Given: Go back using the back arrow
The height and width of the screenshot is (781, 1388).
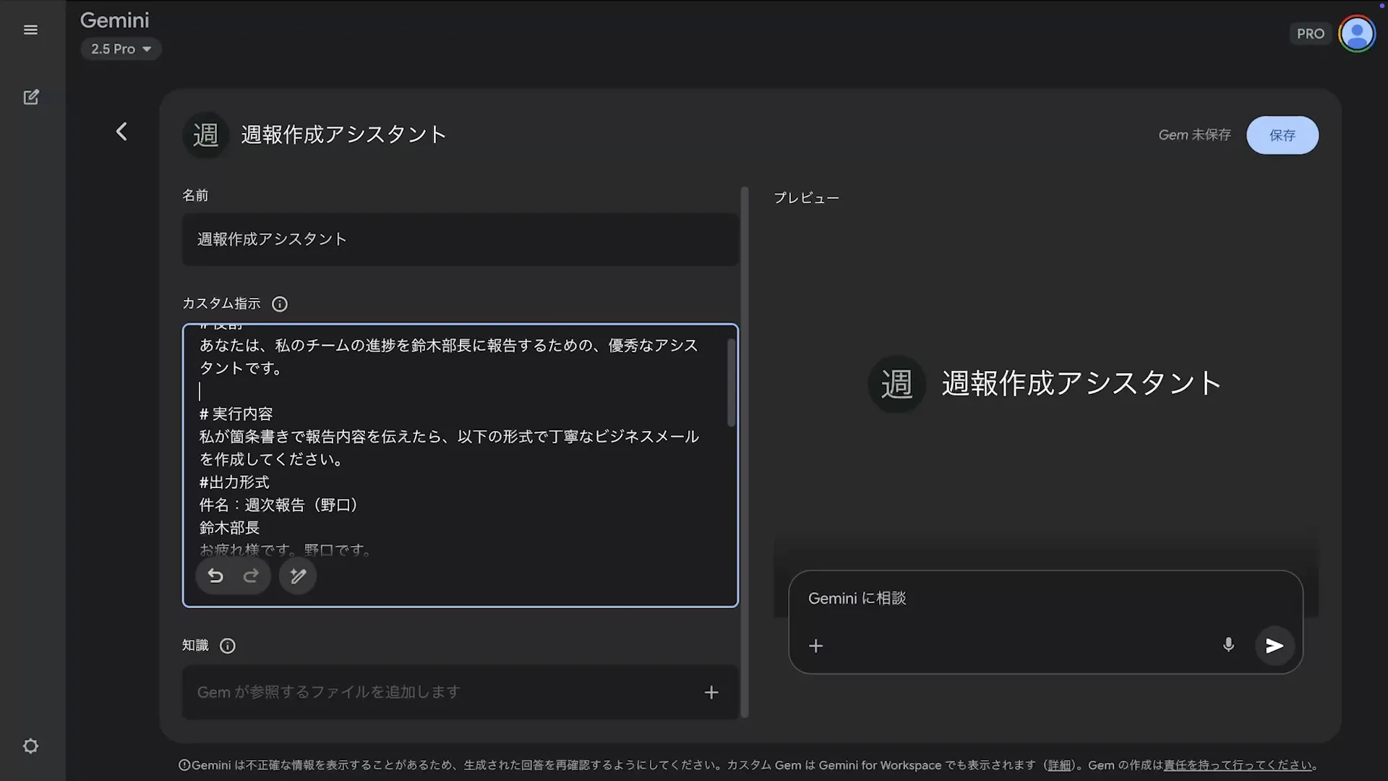Looking at the screenshot, I should [121, 132].
